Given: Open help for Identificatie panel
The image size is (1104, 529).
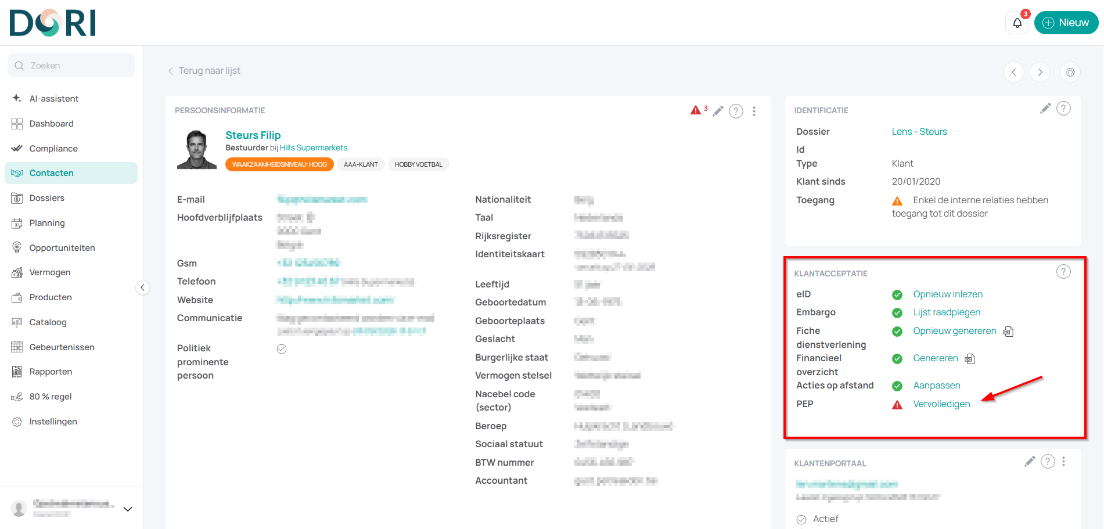Looking at the screenshot, I should (1063, 109).
